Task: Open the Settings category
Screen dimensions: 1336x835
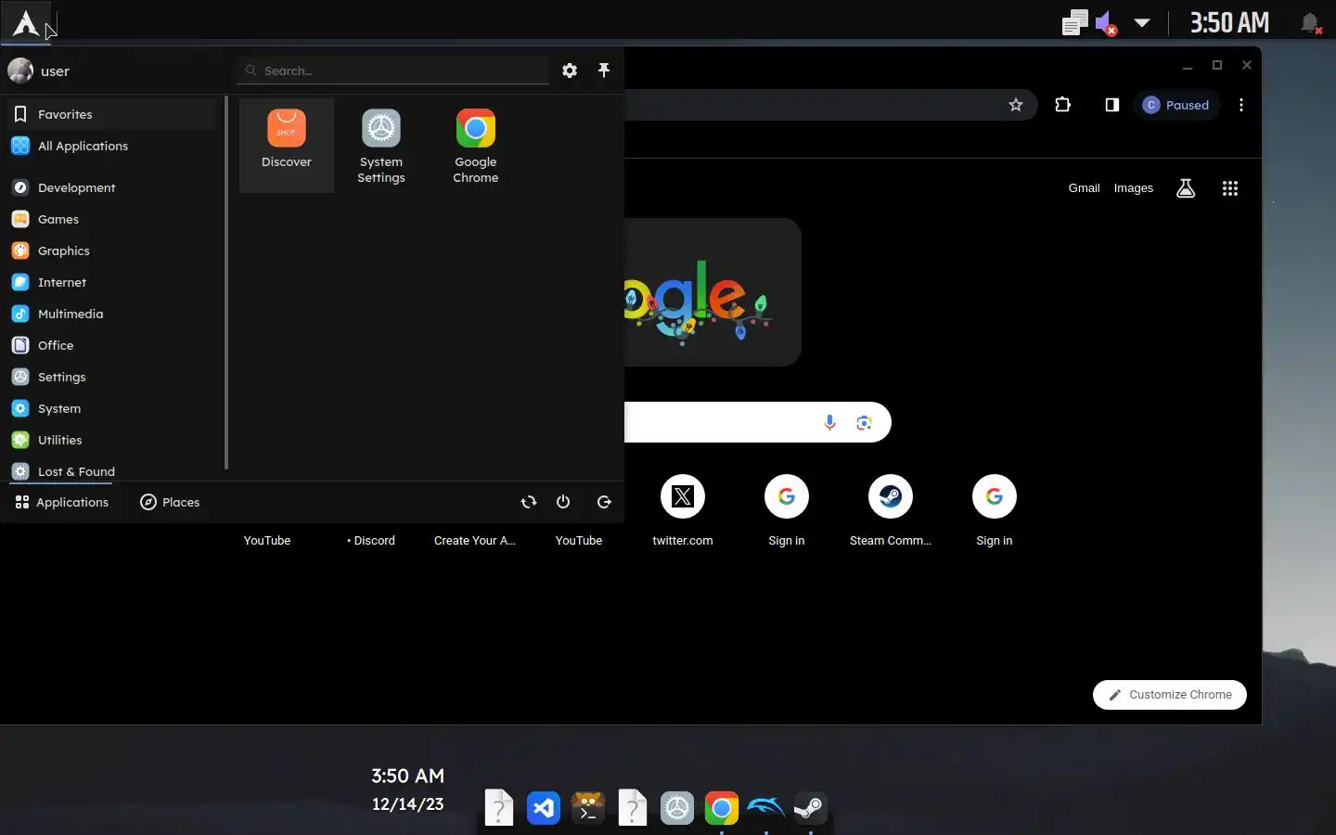Action: point(110,377)
